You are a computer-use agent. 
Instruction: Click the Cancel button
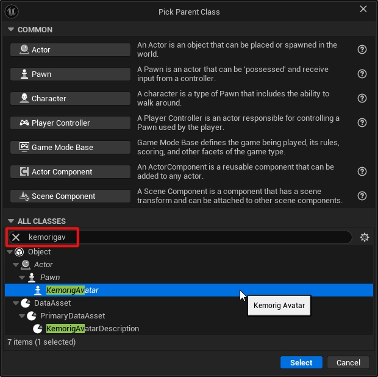[x=348, y=362]
